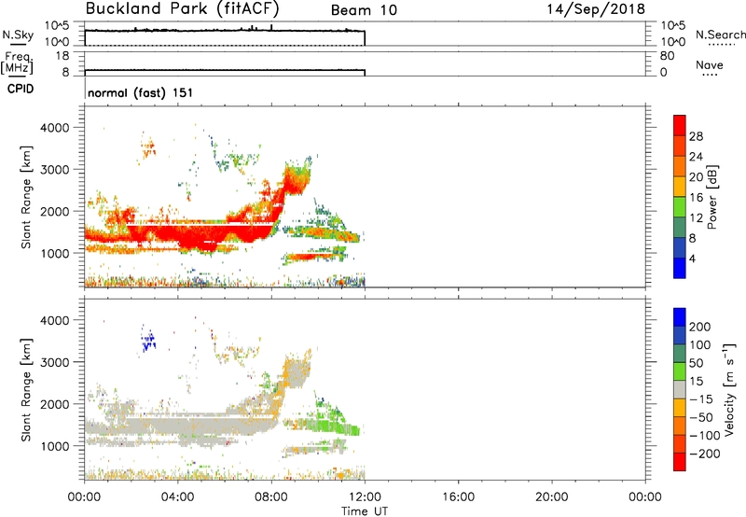Click the 'Beam 10' label
The width and height of the screenshot is (746, 517).
coord(364,10)
